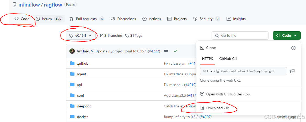Open the #4207 pull request link
Image resolution: width=306 pixels, height=122 pixels.
[x=205, y=117]
